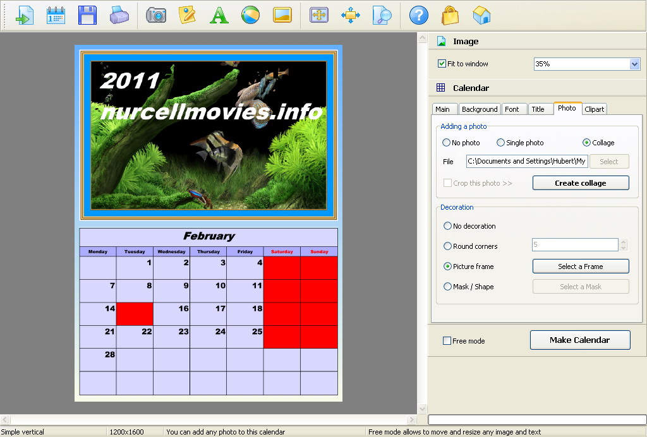Open the magnifier preview icon
The image size is (647, 437).
click(x=382, y=16)
